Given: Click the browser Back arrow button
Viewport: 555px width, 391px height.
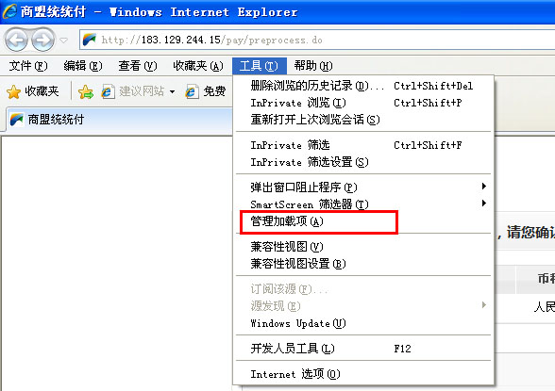Looking at the screenshot, I should click(x=16, y=40).
